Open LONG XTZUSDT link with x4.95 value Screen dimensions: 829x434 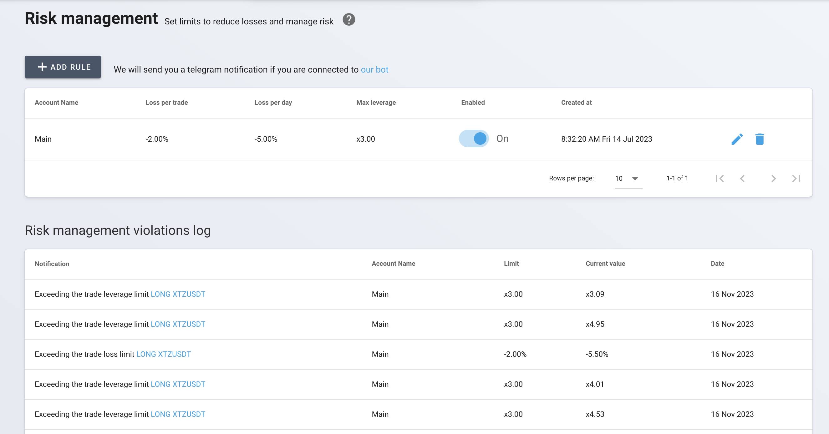point(178,324)
